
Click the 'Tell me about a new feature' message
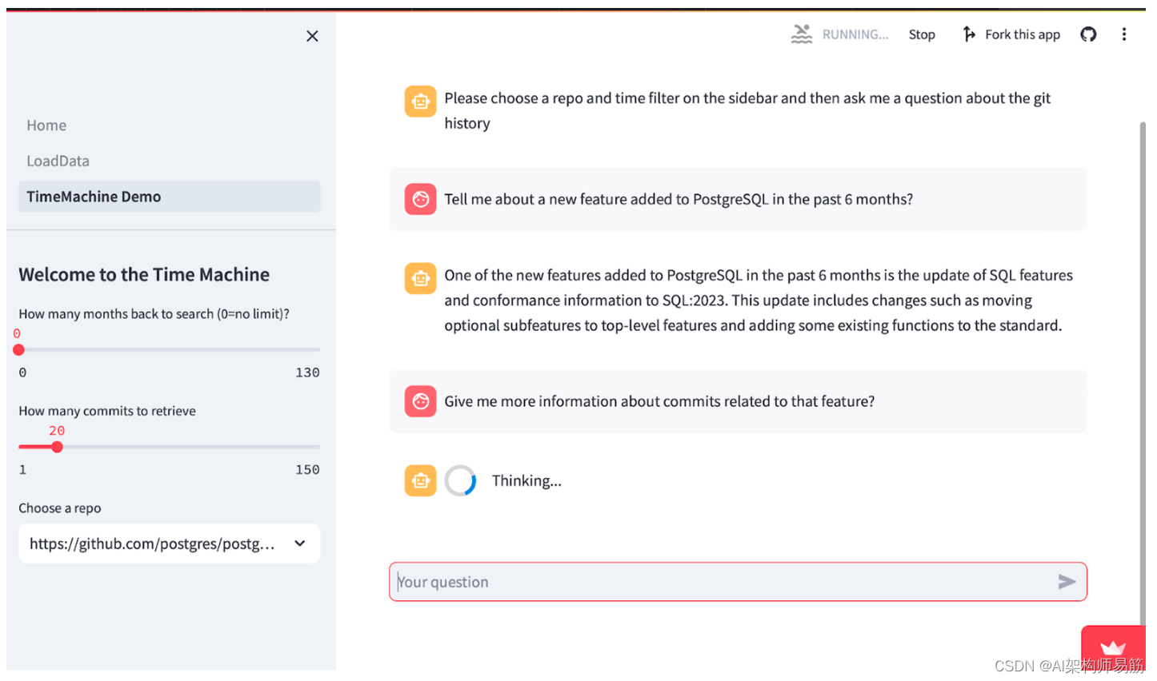pos(679,200)
